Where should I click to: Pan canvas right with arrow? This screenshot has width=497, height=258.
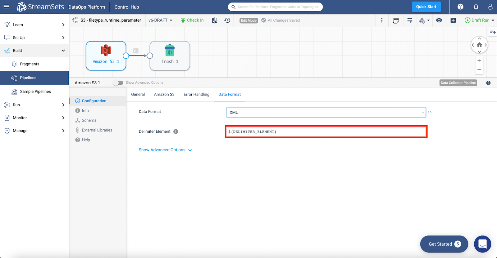[486, 45]
